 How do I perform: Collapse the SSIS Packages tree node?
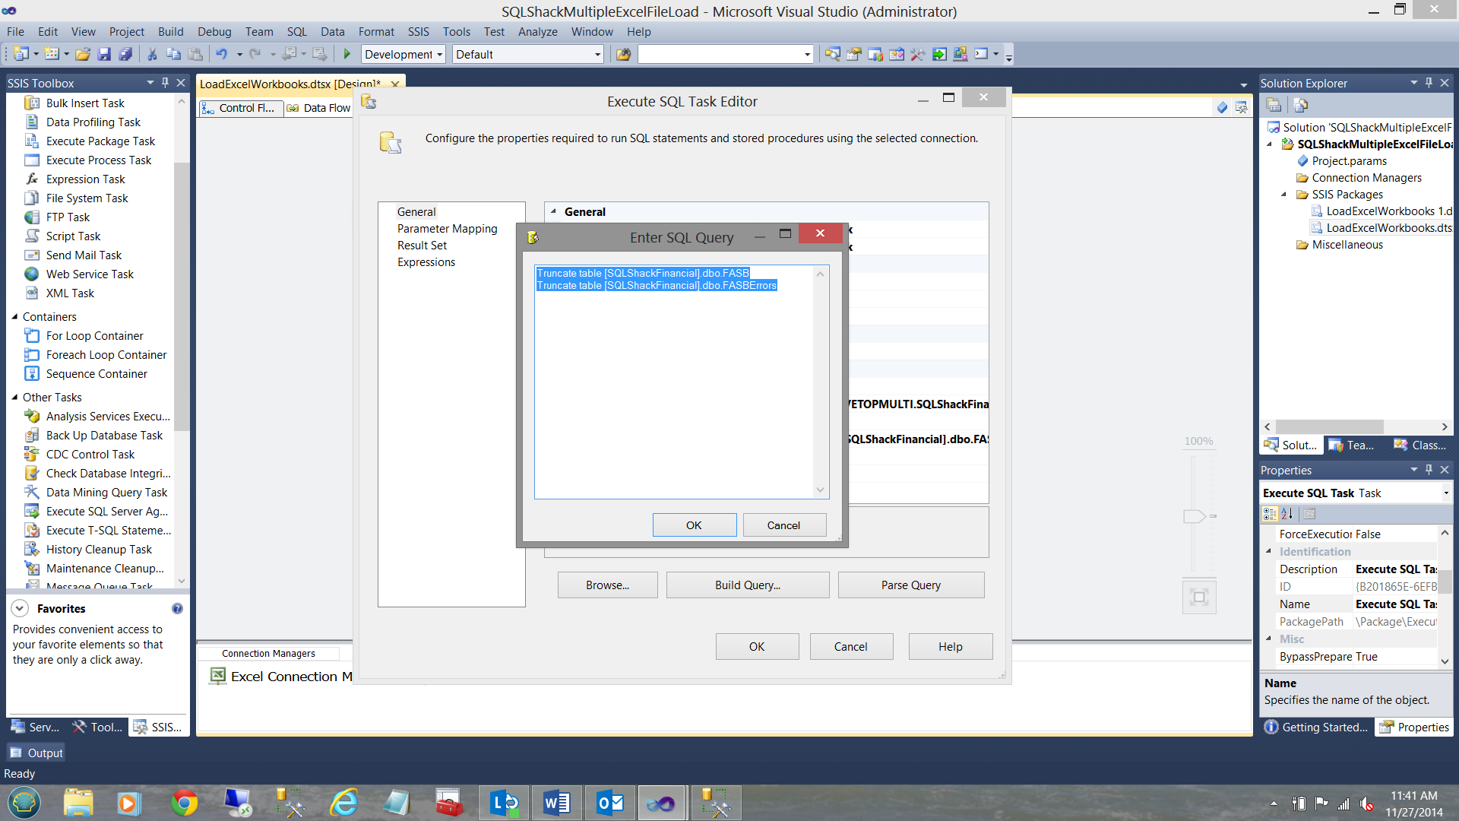coord(1284,195)
